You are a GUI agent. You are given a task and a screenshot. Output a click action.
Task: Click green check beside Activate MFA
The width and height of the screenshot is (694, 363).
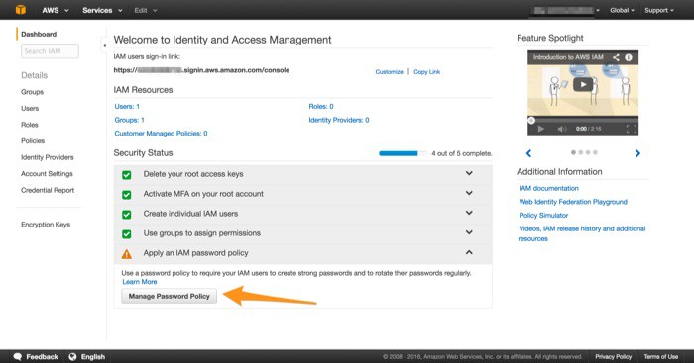tap(127, 194)
